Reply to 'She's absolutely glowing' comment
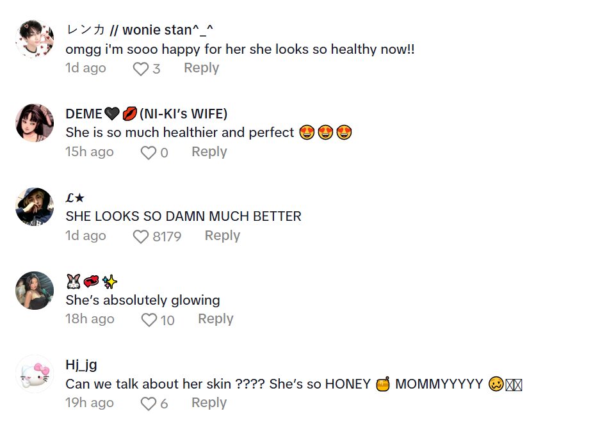600x434 pixels. click(x=215, y=319)
